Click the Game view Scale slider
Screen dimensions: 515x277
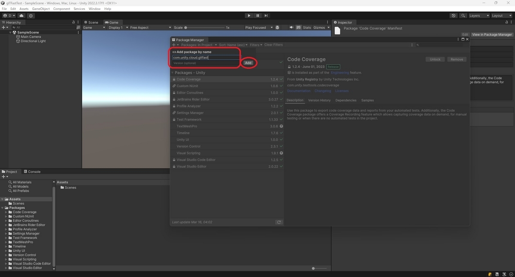pyautogui.click(x=204, y=27)
